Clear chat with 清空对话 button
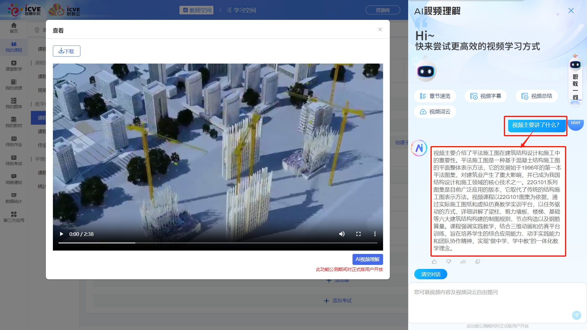 coord(430,274)
